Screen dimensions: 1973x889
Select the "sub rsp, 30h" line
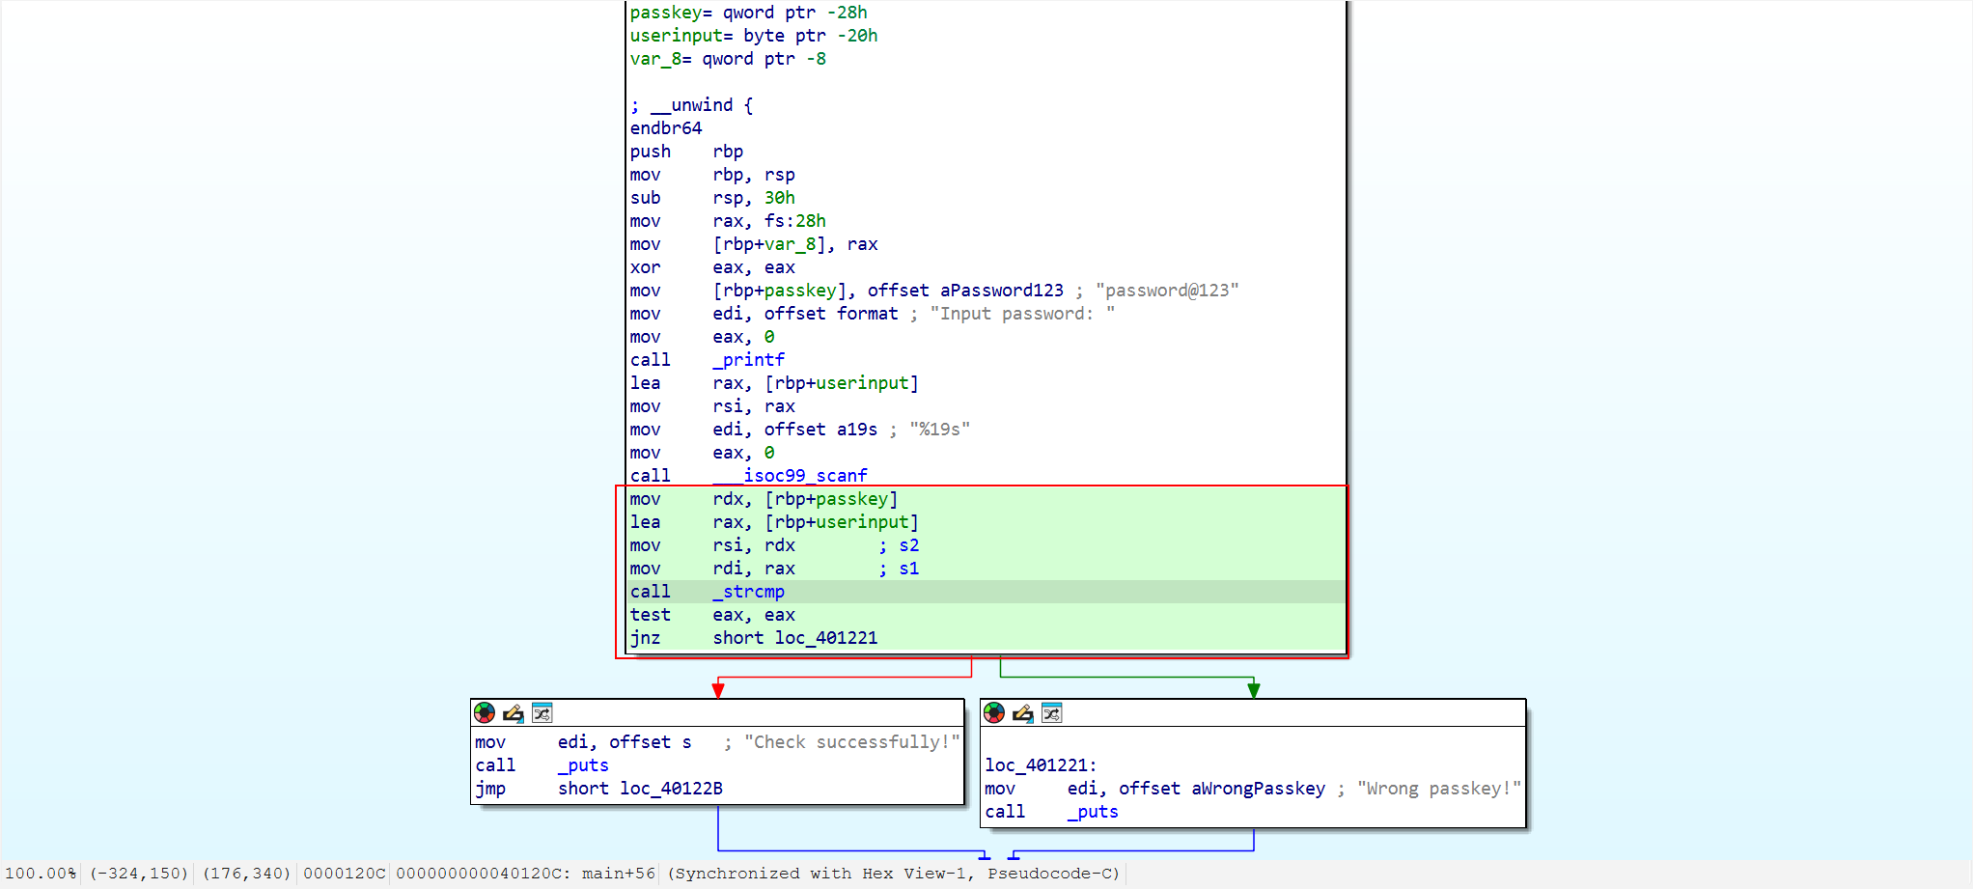(713, 198)
